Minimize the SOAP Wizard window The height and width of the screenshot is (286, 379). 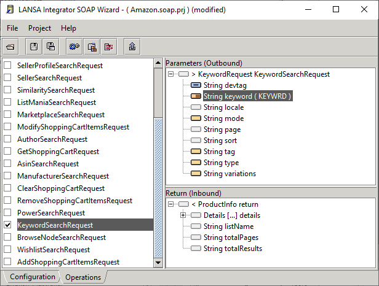click(308, 10)
